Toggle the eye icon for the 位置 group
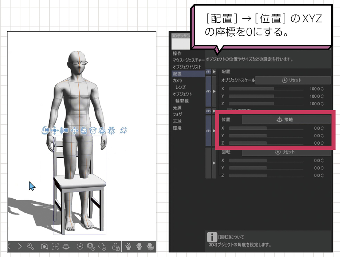Screen dimensions: 340x257 pos(208,131)
